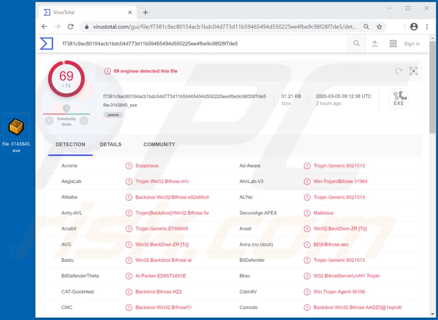Click the file-3143845_exe file name text

point(120,105)
